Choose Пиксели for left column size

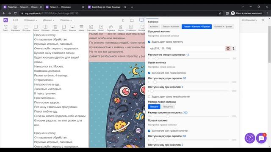click(154, 107)
